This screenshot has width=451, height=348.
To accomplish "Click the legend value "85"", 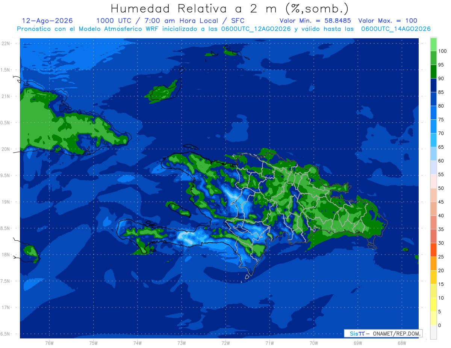I will tap(441, 92).
